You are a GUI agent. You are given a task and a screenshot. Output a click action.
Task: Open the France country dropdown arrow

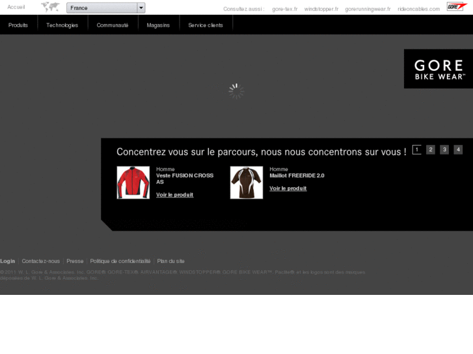tap(141, 8)
